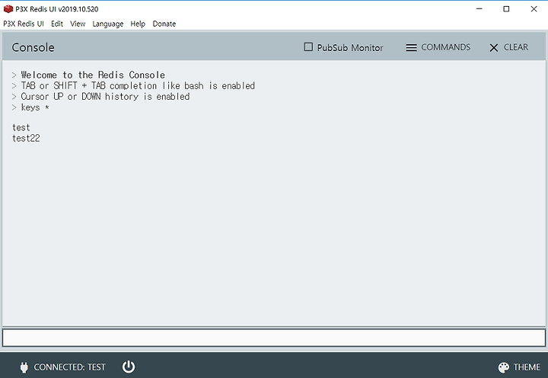Open the View menu
This screenshot has height=378, width=548.
click(x=78, y=24)
